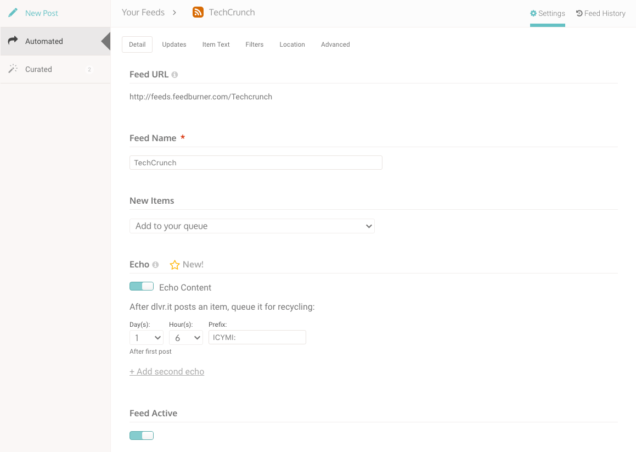This screenshot has width=636, height=452.
Task: Open Feed History
Action: point(601,13)
